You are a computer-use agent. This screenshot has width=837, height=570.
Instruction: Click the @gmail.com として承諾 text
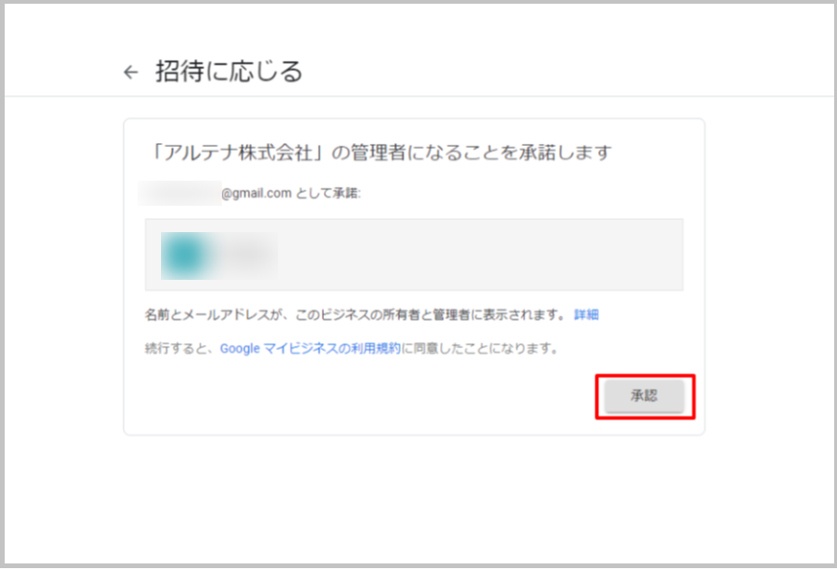click(291, 193)
